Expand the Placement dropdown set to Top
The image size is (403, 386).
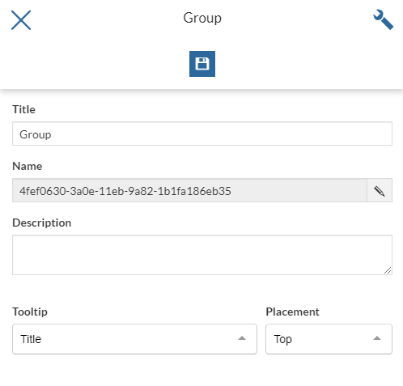pyautogui.click(x=329, y=339)
